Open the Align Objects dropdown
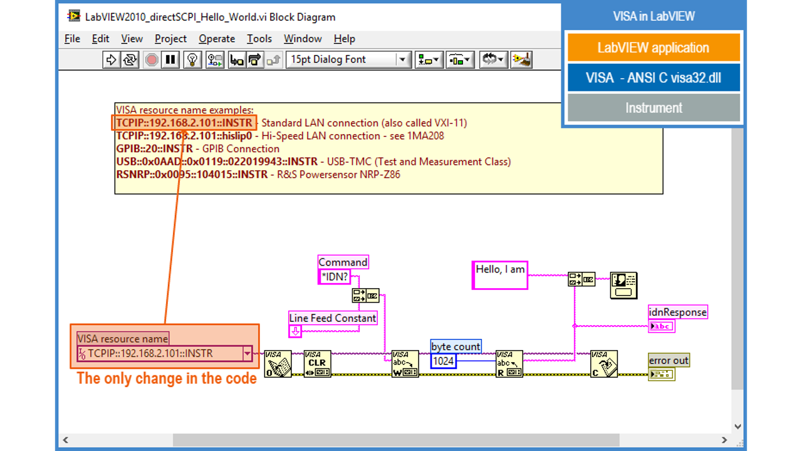 point(430,60)
